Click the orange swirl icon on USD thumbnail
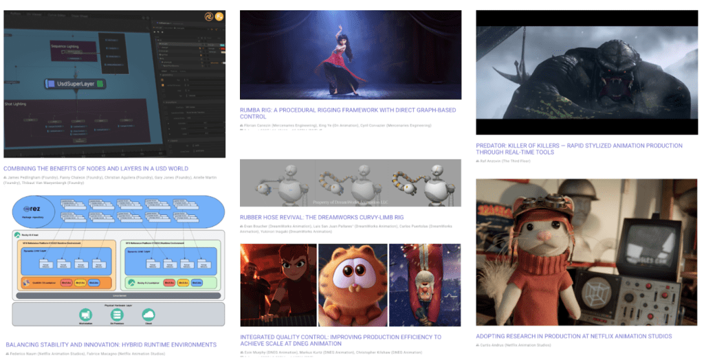This screenshot has height=364, width=704. [x=209, y=16]
